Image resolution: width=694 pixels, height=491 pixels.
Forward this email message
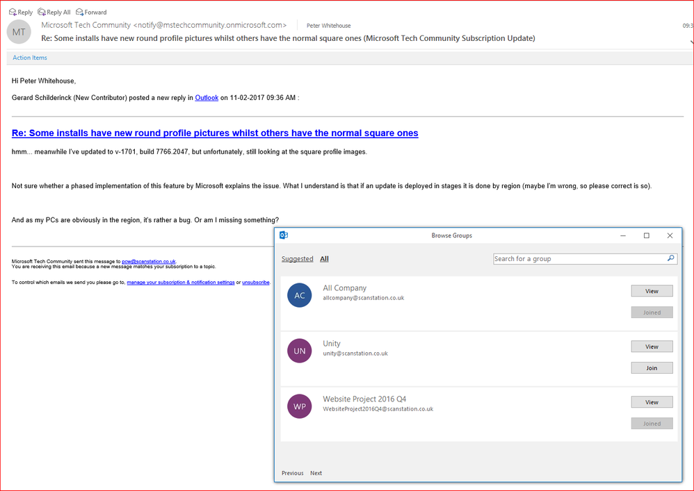(91, 12)
